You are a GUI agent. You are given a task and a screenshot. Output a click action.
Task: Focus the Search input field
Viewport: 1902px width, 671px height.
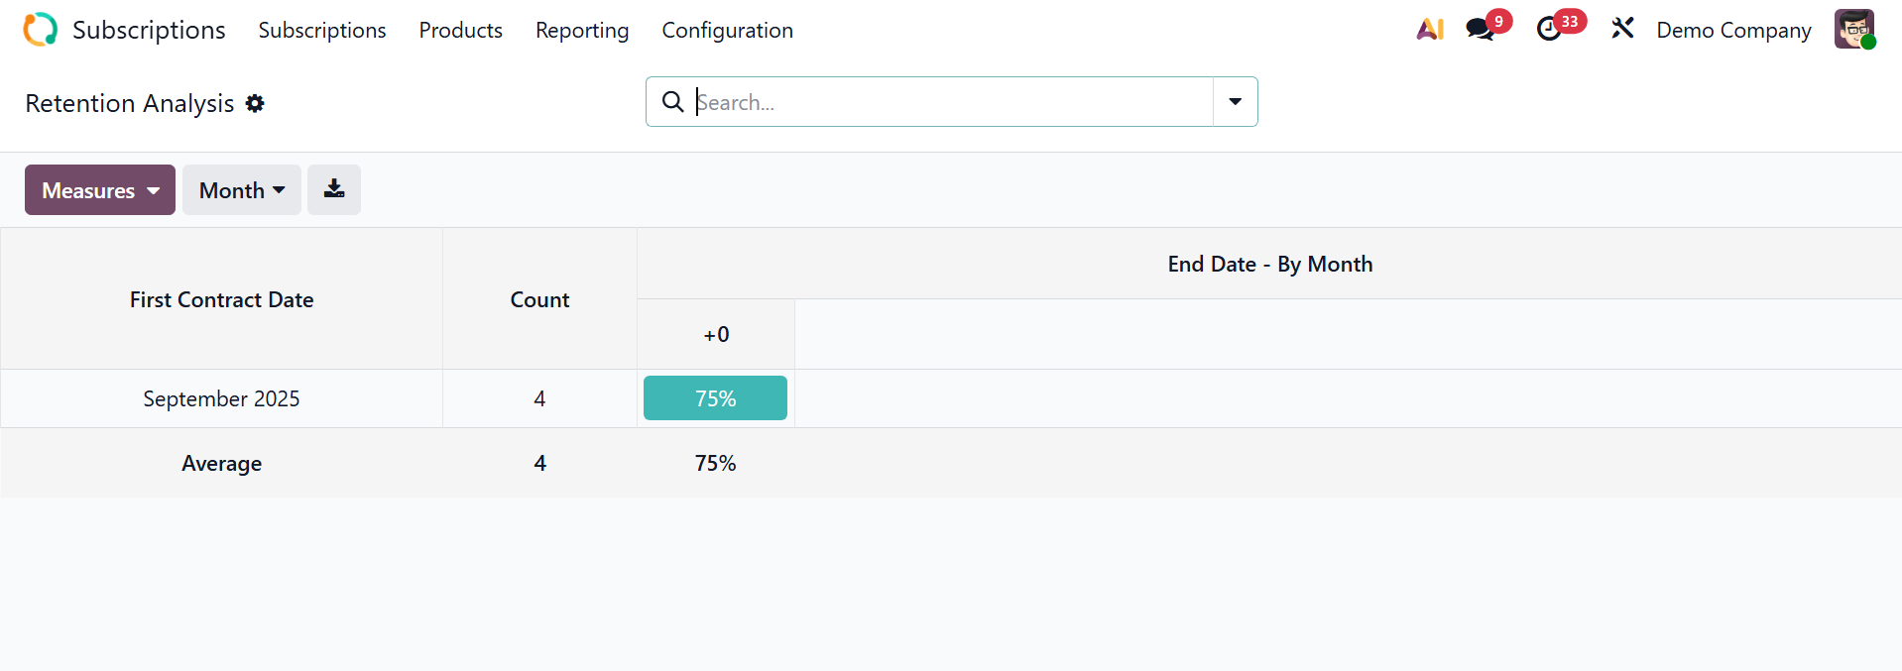[952, 102]
